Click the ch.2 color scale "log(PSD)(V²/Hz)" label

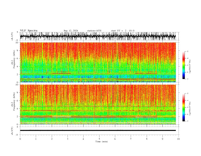pyautogui.click(x=190, y=109)
